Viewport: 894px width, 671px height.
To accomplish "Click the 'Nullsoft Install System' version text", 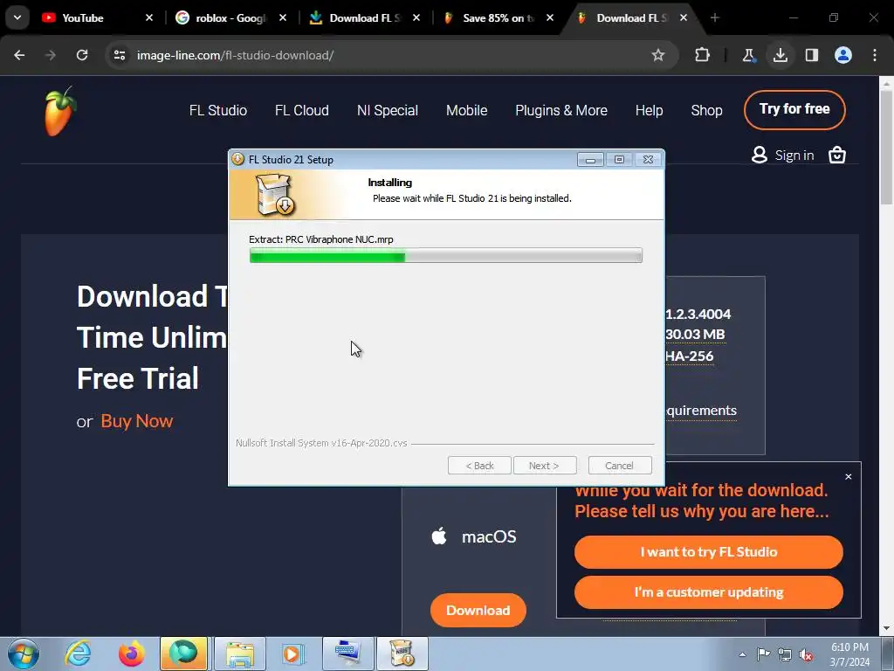I will 321,443.
